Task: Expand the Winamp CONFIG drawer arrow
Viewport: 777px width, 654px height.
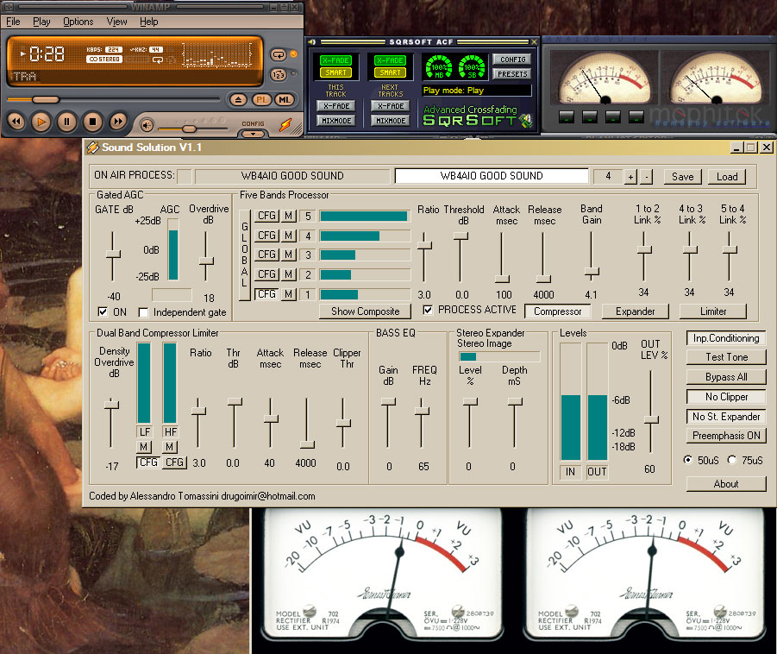Action: (x=253, y=134)
